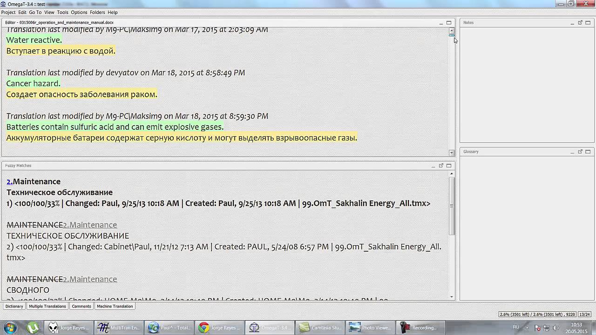Open the Edit menu
596x335 pixels.
[22, 12]
